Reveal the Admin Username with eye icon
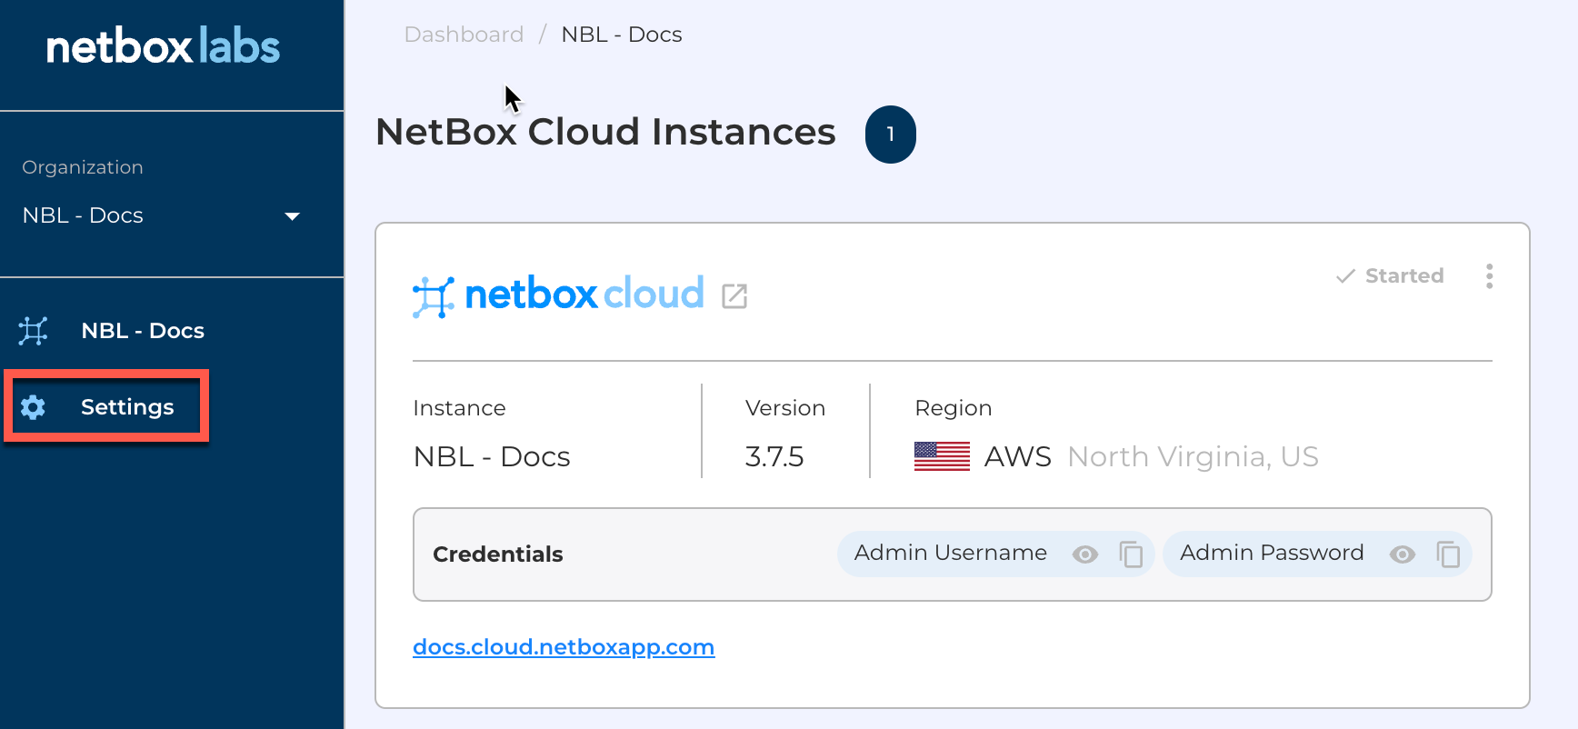Viewport: 1578px width, 729px height. [x=1085, y=554]
